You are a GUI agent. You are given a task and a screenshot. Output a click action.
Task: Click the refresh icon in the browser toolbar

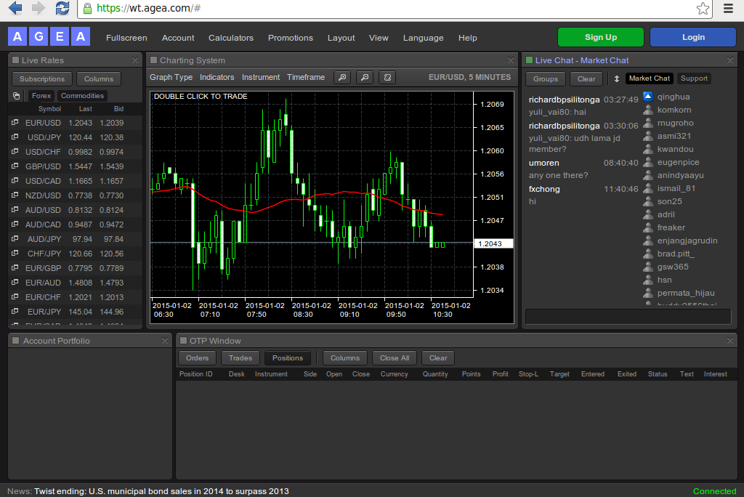tap(62, 9)
